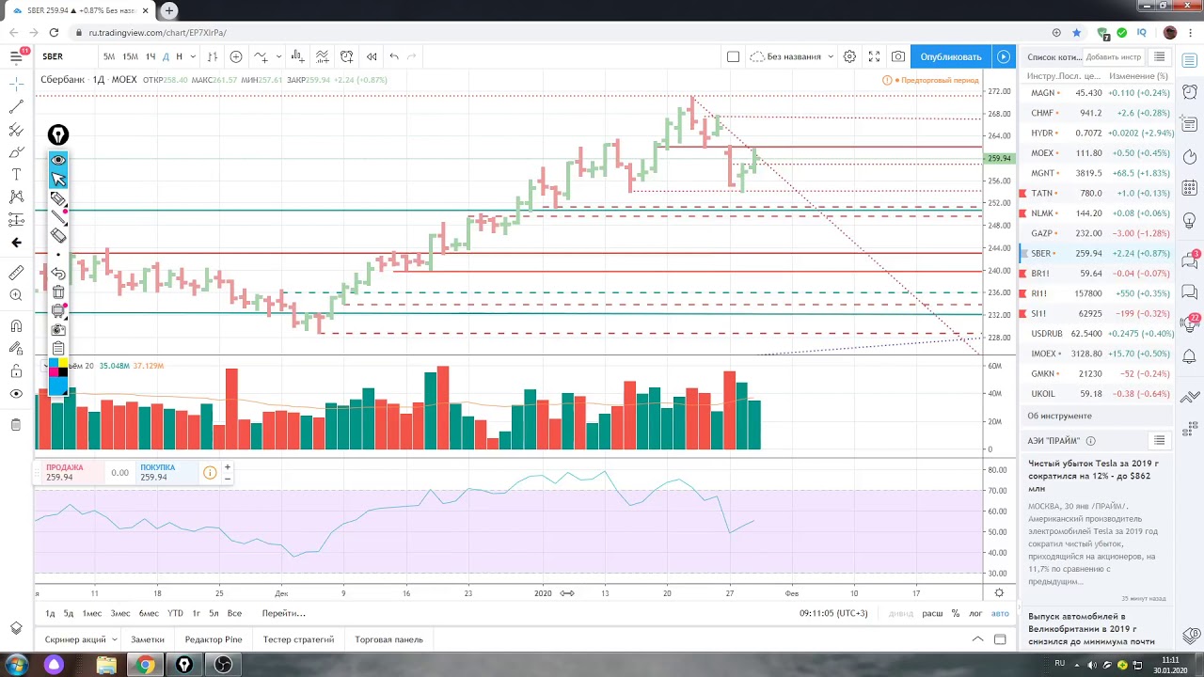Take a snapshot with floating panel camera
Screen dimensions: 1204x677
pos(58,329)
